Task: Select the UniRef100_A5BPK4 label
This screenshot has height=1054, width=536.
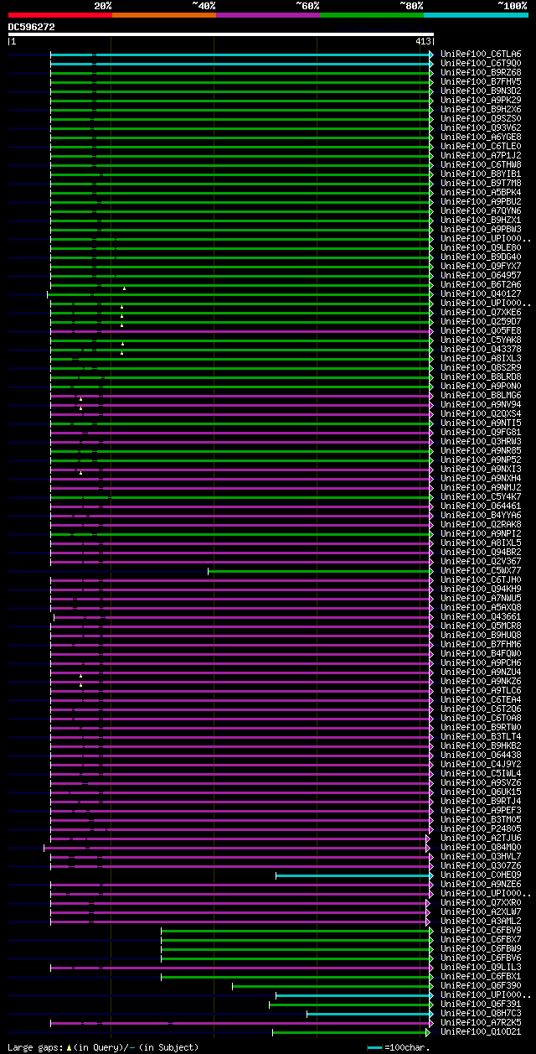Action: 481,192
